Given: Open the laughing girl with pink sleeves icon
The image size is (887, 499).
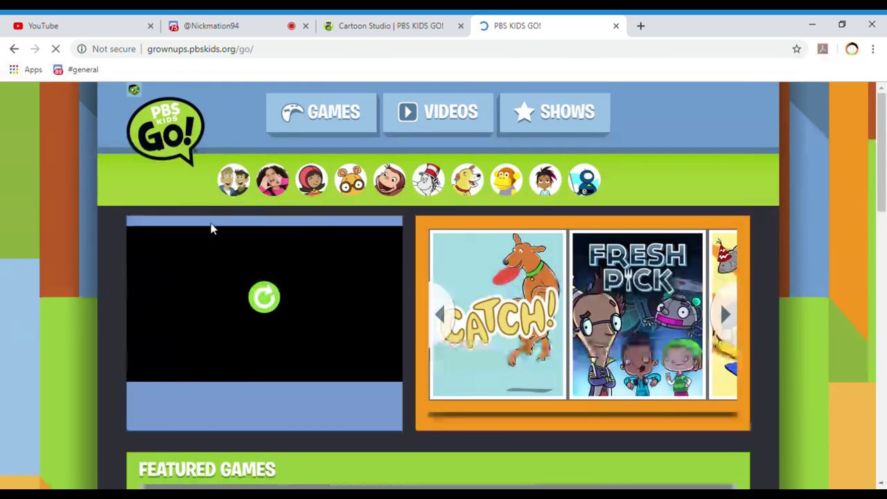Looking at the screenshot, I should [272, 180].
